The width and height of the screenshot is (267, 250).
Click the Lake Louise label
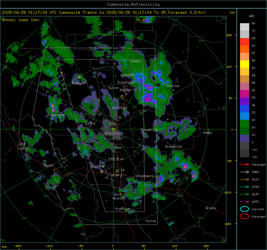point(23,146)
